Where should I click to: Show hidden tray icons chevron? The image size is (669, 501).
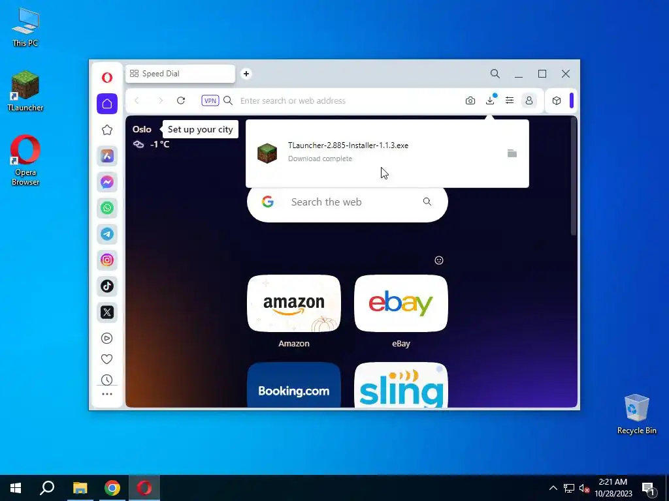[x=553, y=488]
